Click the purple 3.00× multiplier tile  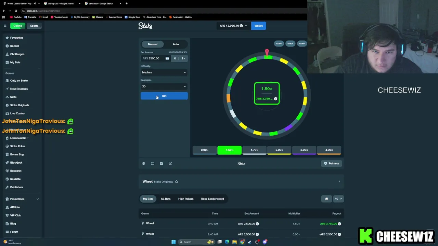(x=304, y=150)
